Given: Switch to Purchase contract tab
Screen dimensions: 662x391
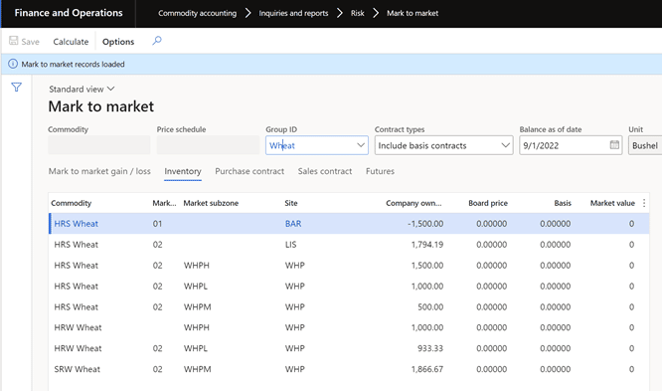Looking at the screenshot, I should point(249,171).
